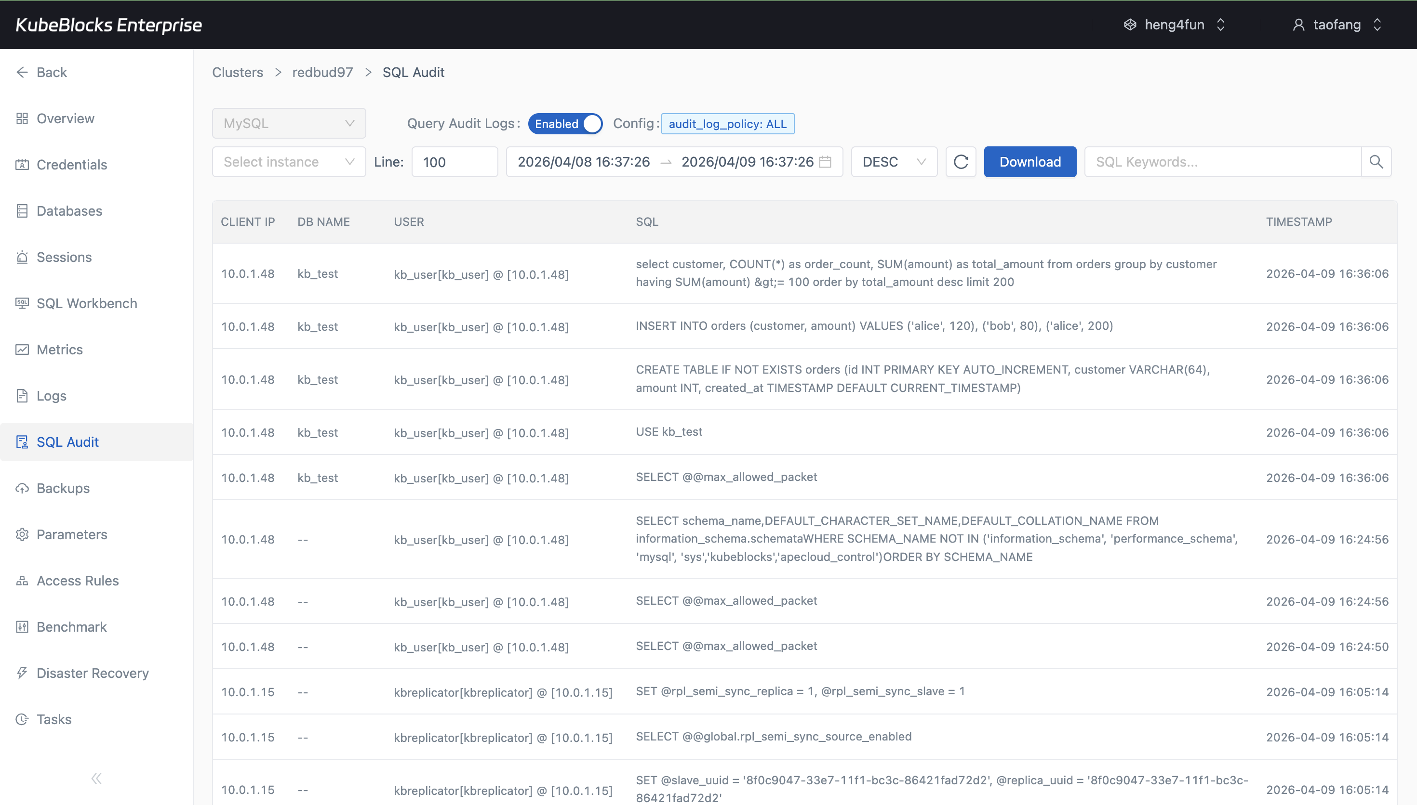Open the MySQL engine dropdown
The height and width of the screenshot is (805, 1417).
(288, 123)
